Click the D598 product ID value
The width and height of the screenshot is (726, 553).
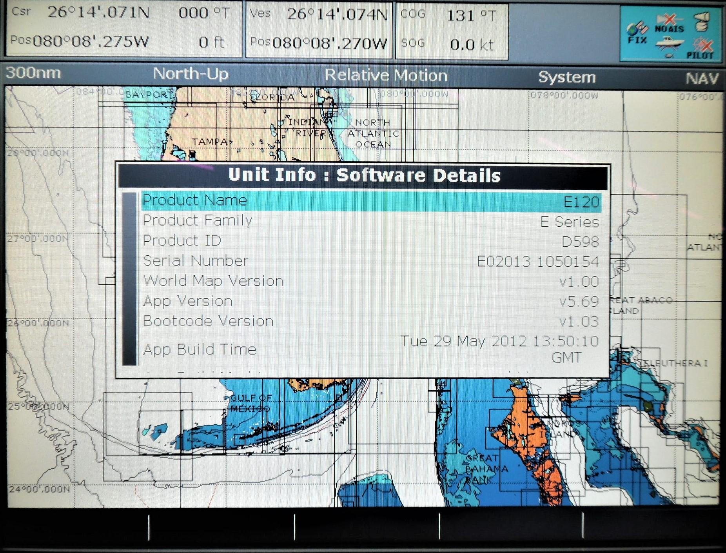click(x=580, y=242)
